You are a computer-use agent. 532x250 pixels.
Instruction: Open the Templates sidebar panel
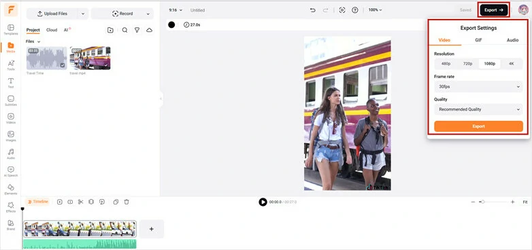(10, 29)
